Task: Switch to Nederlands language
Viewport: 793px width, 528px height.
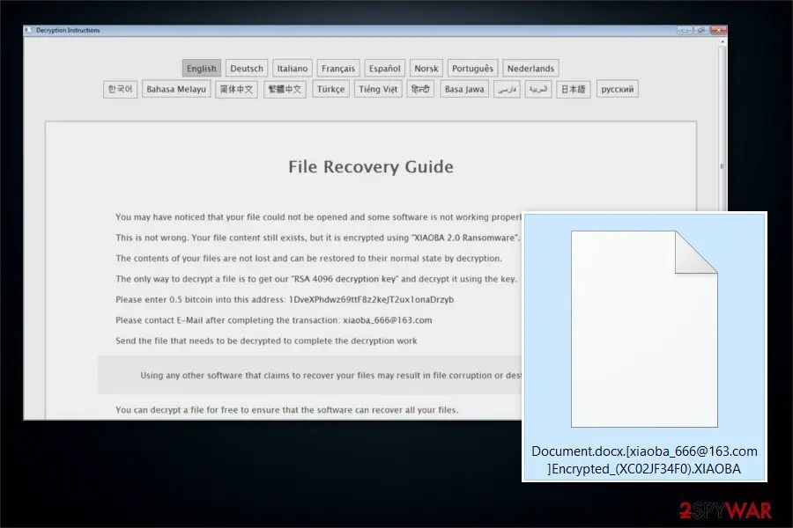Action: 530,69
